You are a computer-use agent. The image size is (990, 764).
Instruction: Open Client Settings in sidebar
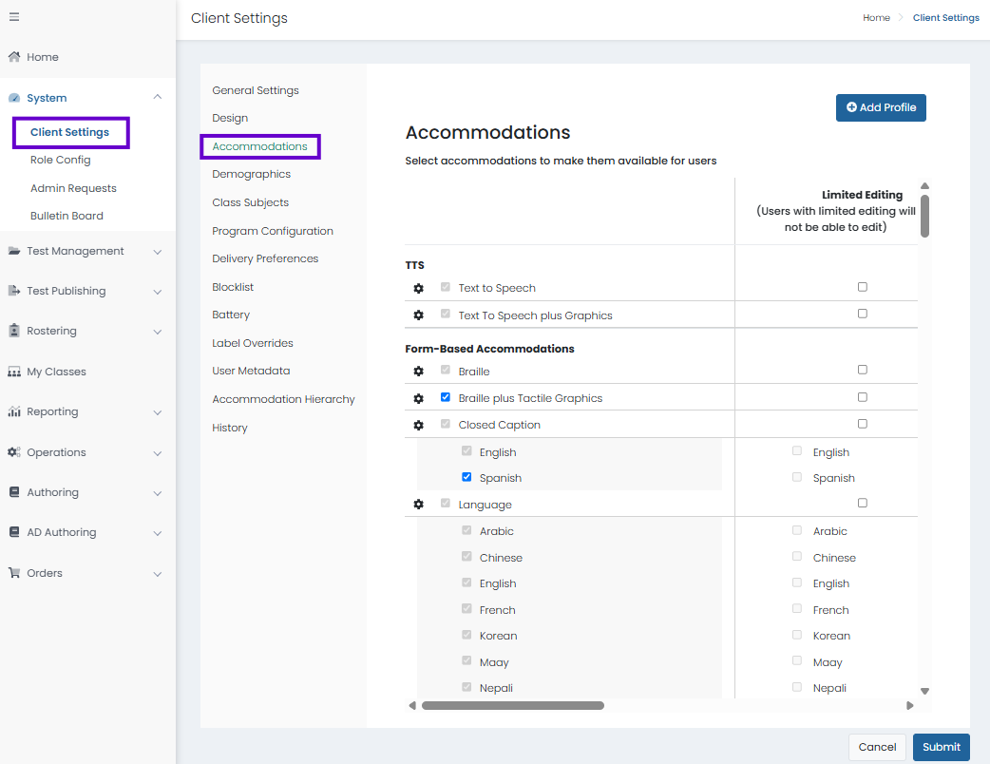pos(69,132)
